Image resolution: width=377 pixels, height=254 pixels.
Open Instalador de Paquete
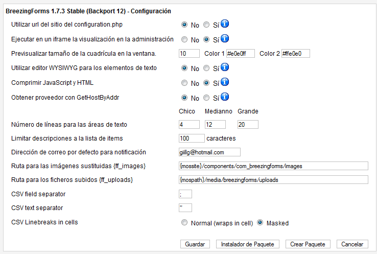click(x=248, y=244)
